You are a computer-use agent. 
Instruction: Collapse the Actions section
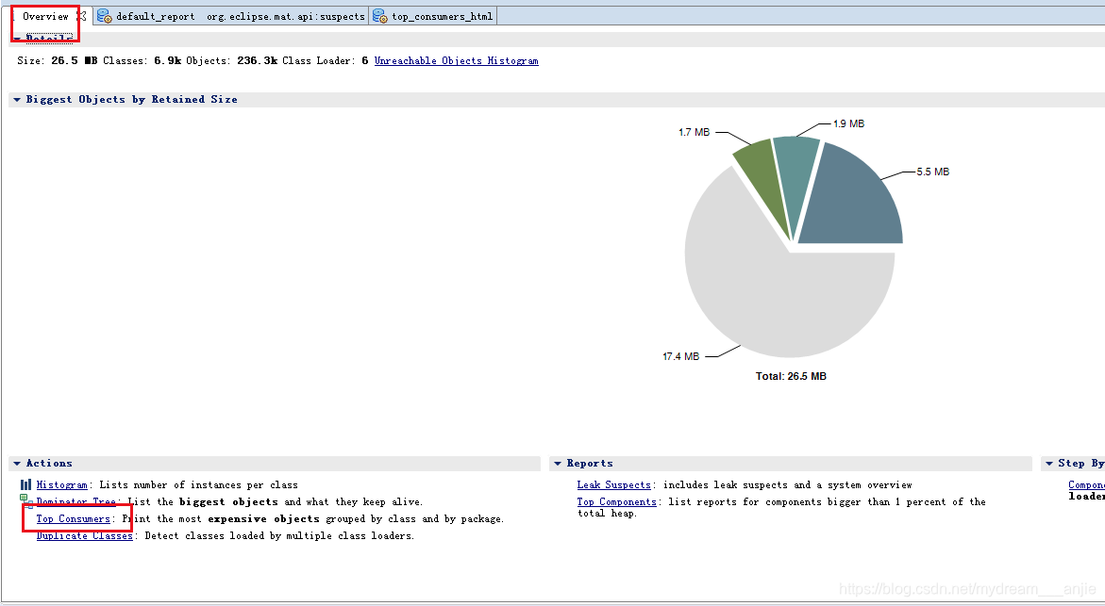coord(17,464)
